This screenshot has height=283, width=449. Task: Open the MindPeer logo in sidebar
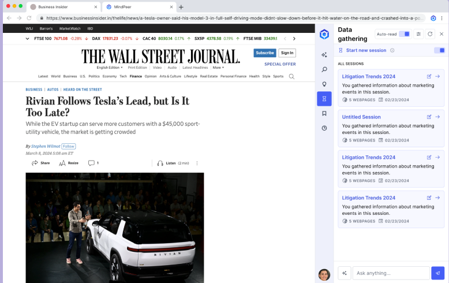324,35
